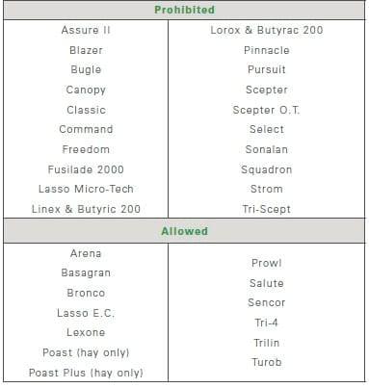Screen dimensions: 369x388
Task: Click Poast Plus (hay only)
Action: (86, 373)
